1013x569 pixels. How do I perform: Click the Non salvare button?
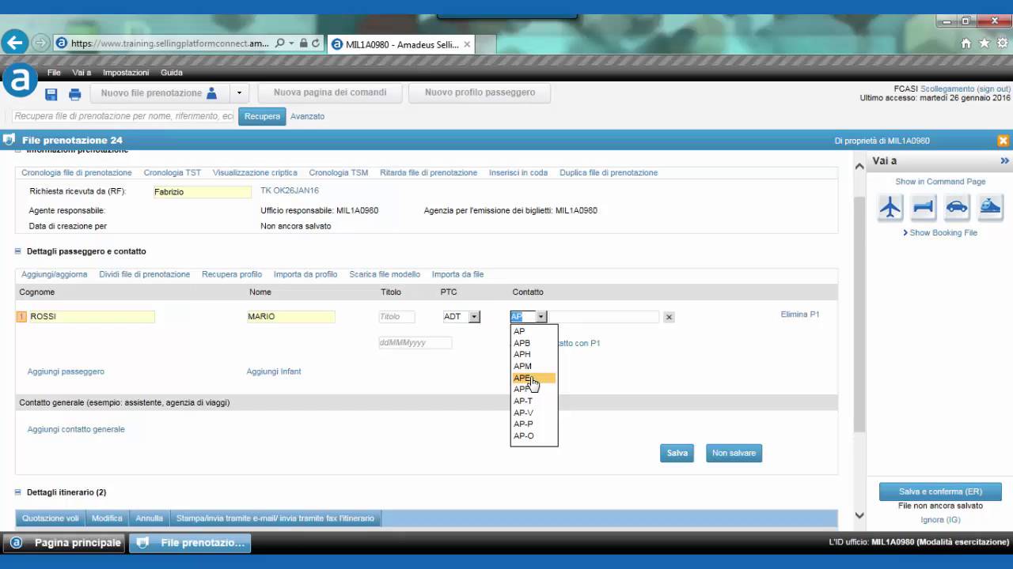(734, 453)
